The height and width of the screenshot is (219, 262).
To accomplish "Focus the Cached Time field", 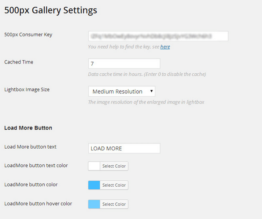I will [124, 63].
